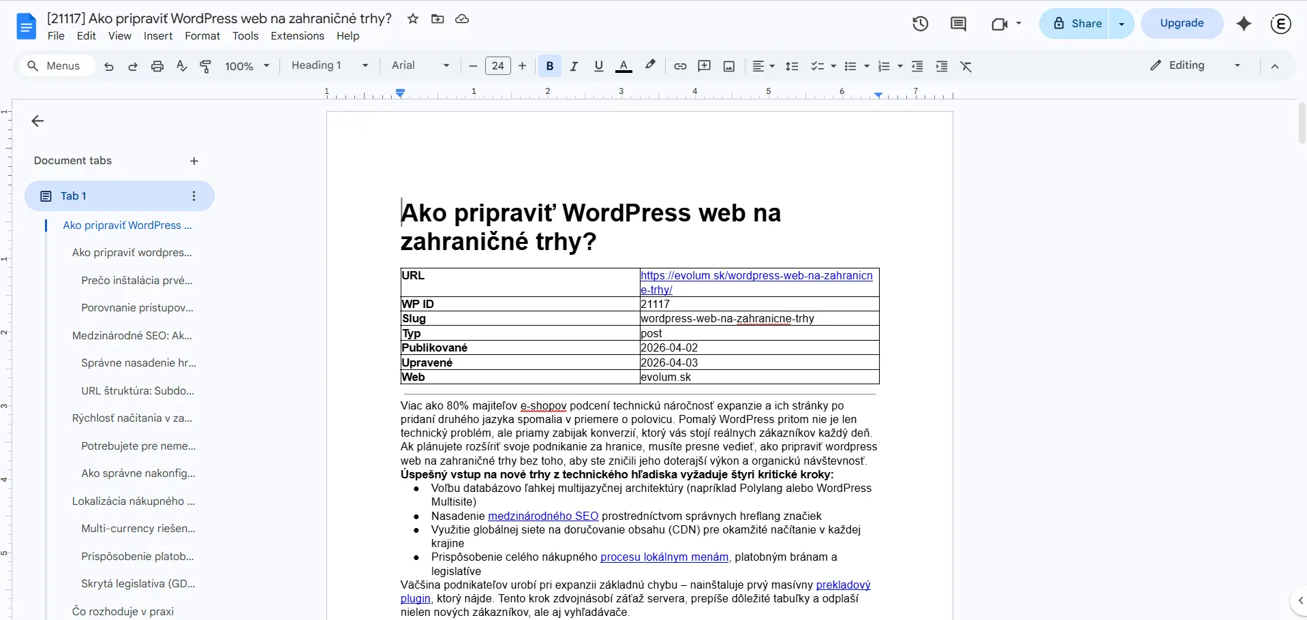This screenshot has width=1307, height=620.
Task: Toggle italic formatting
Action: [573, 66]
